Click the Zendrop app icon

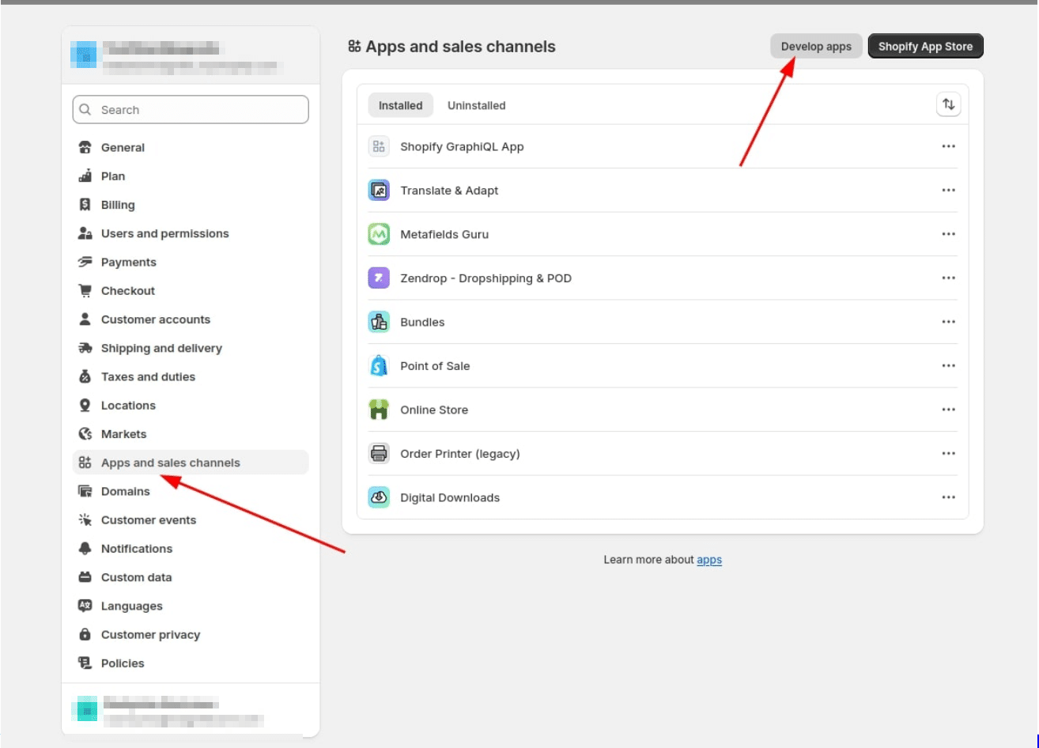coord(379,278)
